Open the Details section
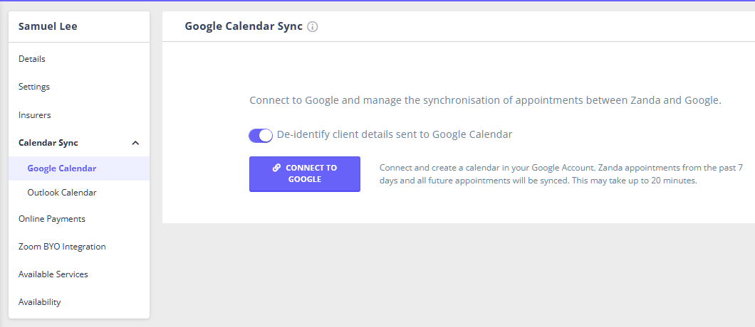The height and width of the screenshot is (327, 755). pos(32,59)
